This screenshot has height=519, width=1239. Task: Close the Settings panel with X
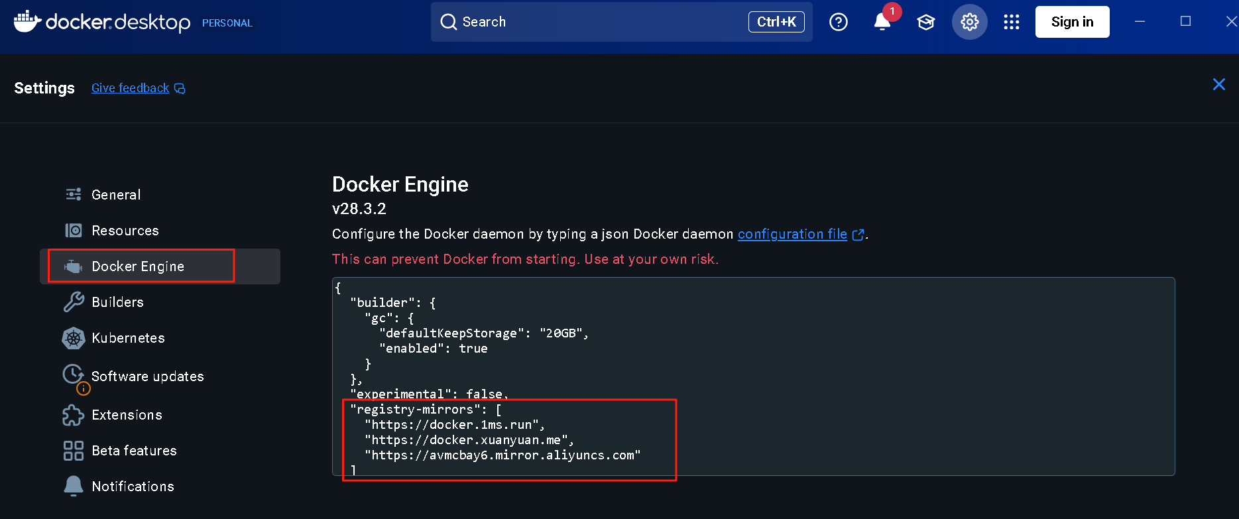1218,84
